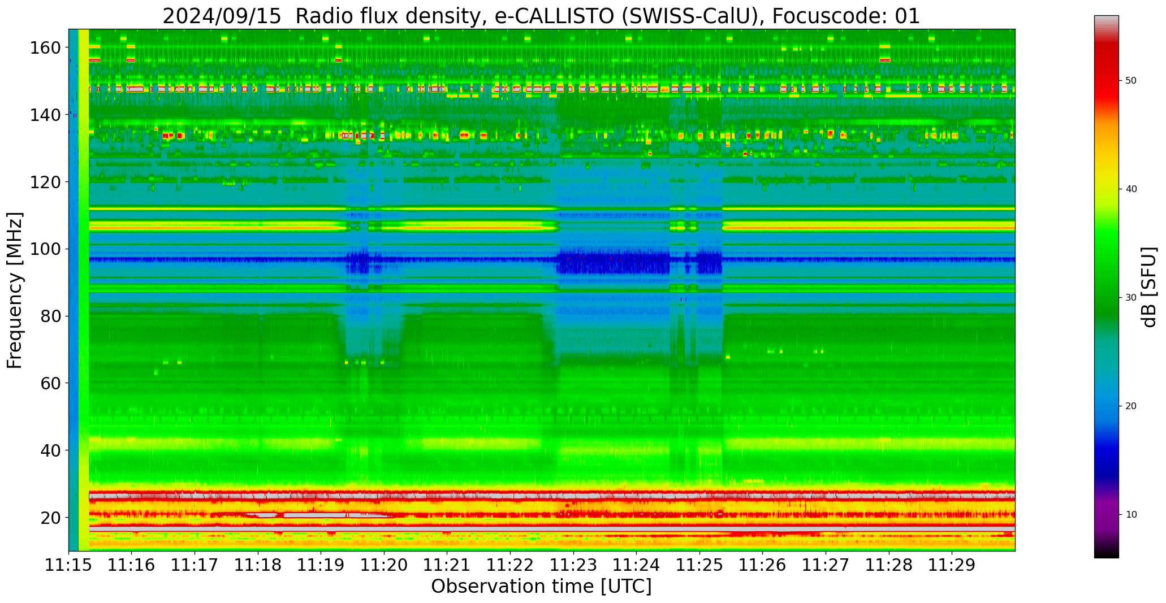Click the 11:26 time tick label

pos(762,565)
